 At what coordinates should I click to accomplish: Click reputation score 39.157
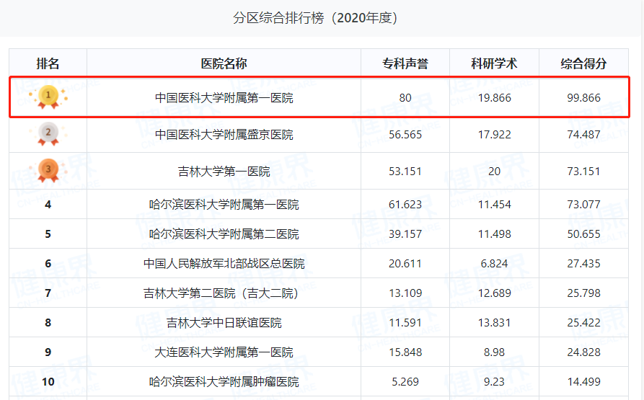click(x=405, y=234)
